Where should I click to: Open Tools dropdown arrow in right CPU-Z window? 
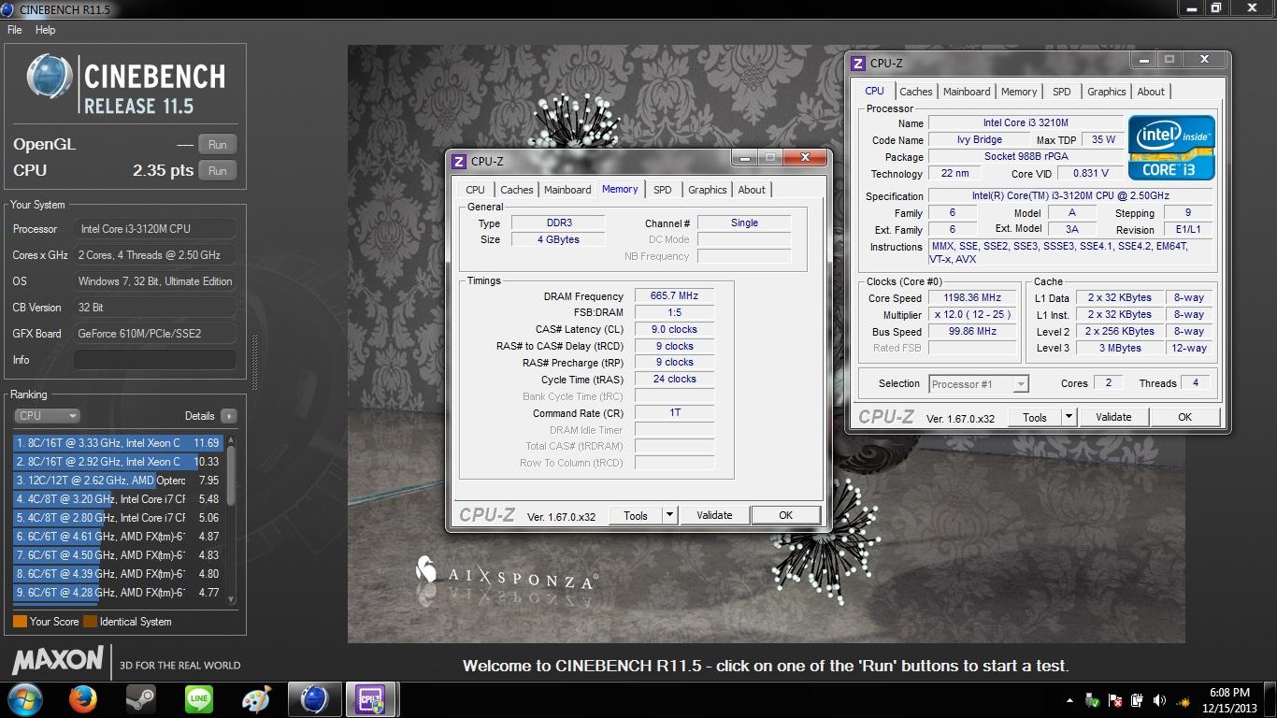pyautogui.click(x=1069, y=418)
